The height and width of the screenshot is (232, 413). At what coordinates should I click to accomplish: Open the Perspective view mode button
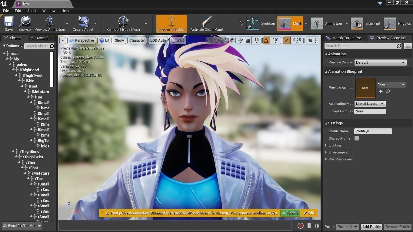tap(81, 40)
